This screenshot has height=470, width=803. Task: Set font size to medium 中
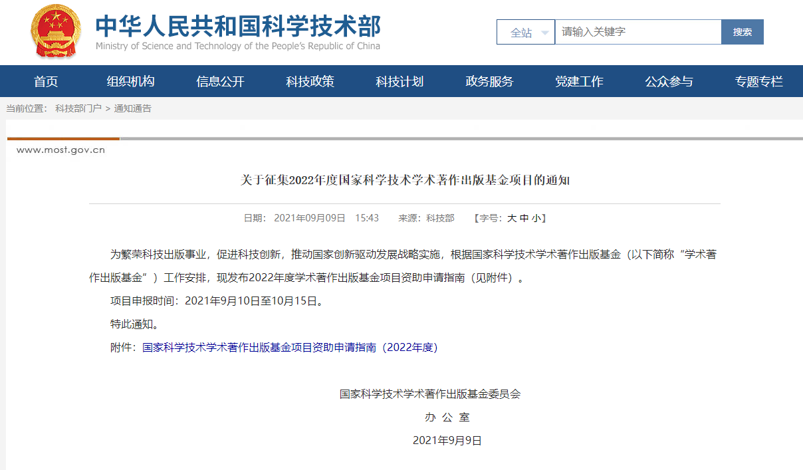[524, 218]
